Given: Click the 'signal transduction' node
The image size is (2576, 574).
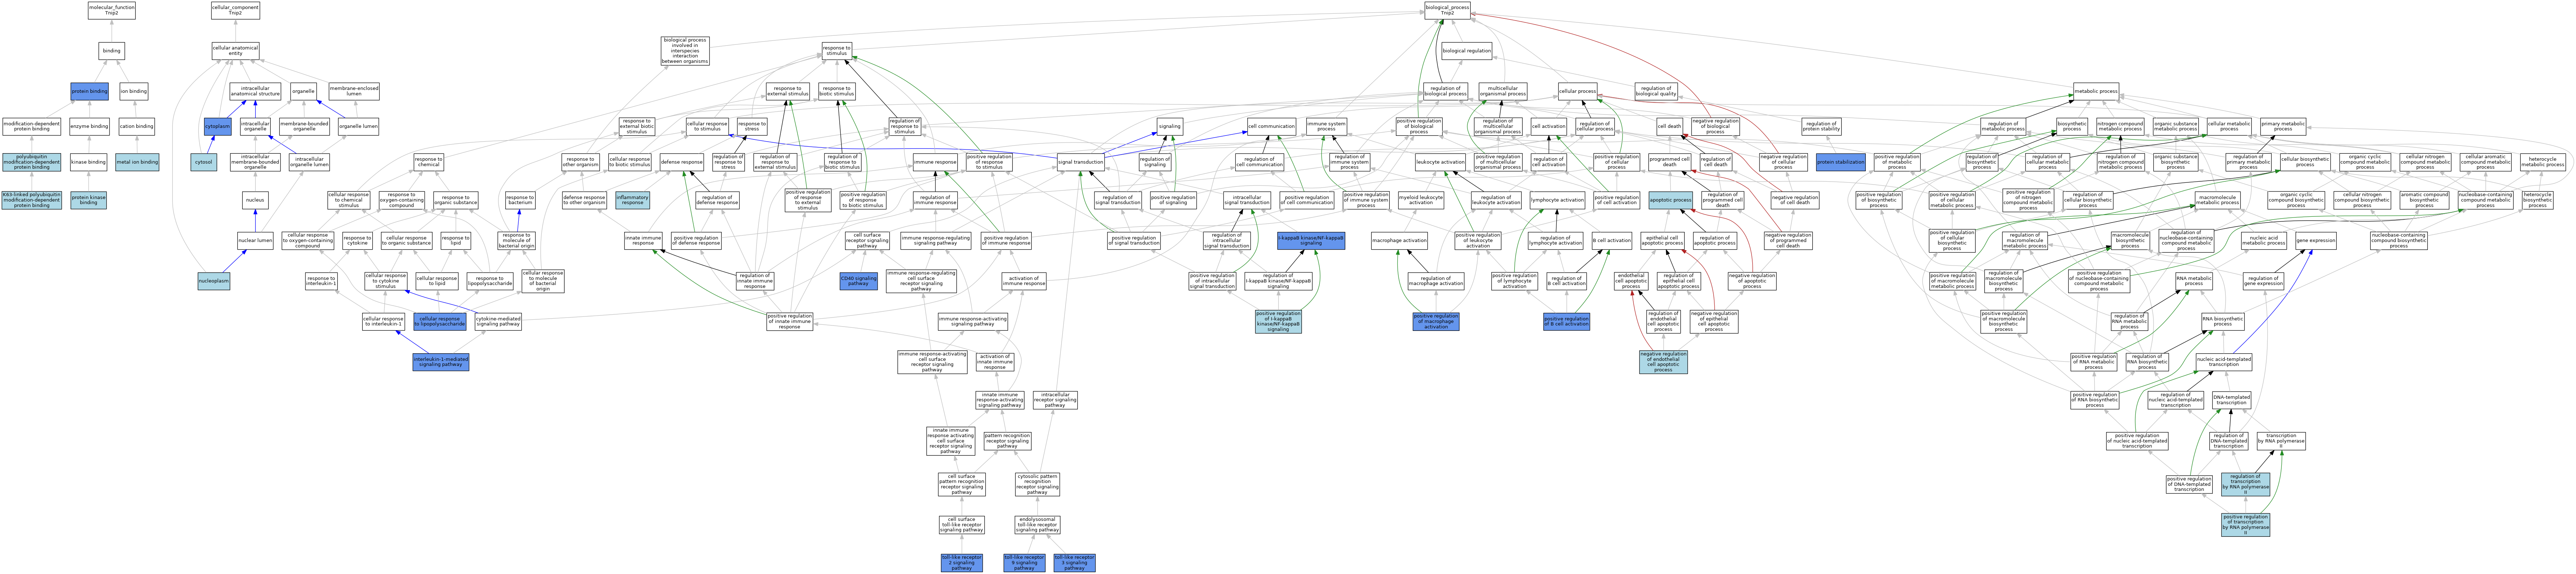Looking at the screenshot, I should tap(1081, 162).
